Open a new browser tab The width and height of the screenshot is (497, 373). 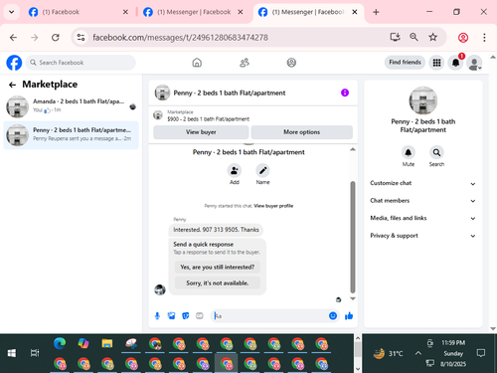[376, 12]
